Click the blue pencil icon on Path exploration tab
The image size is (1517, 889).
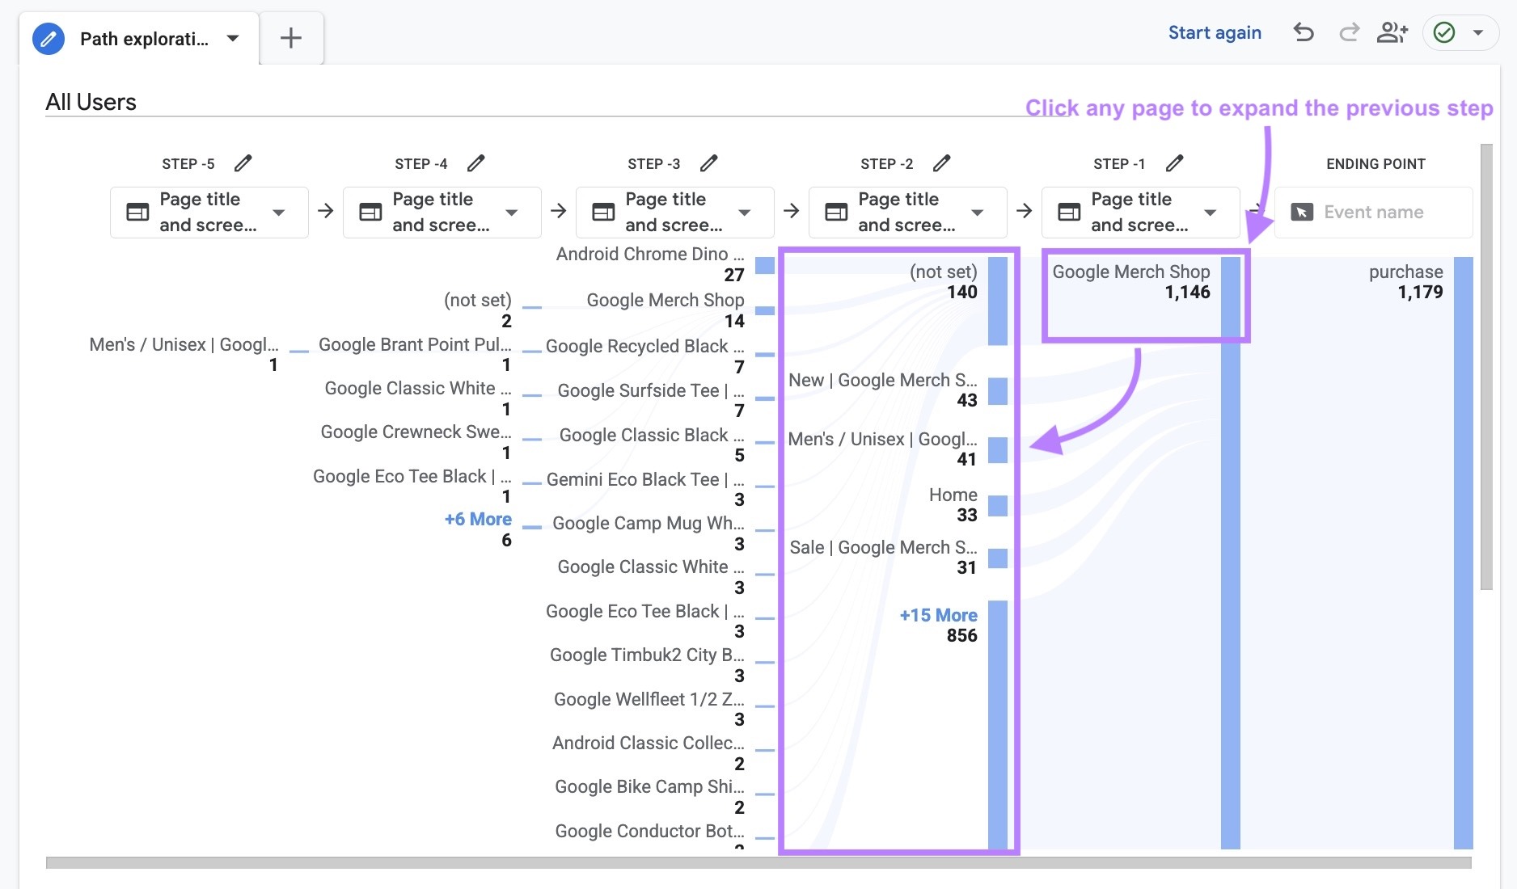(x=49, y=38)
